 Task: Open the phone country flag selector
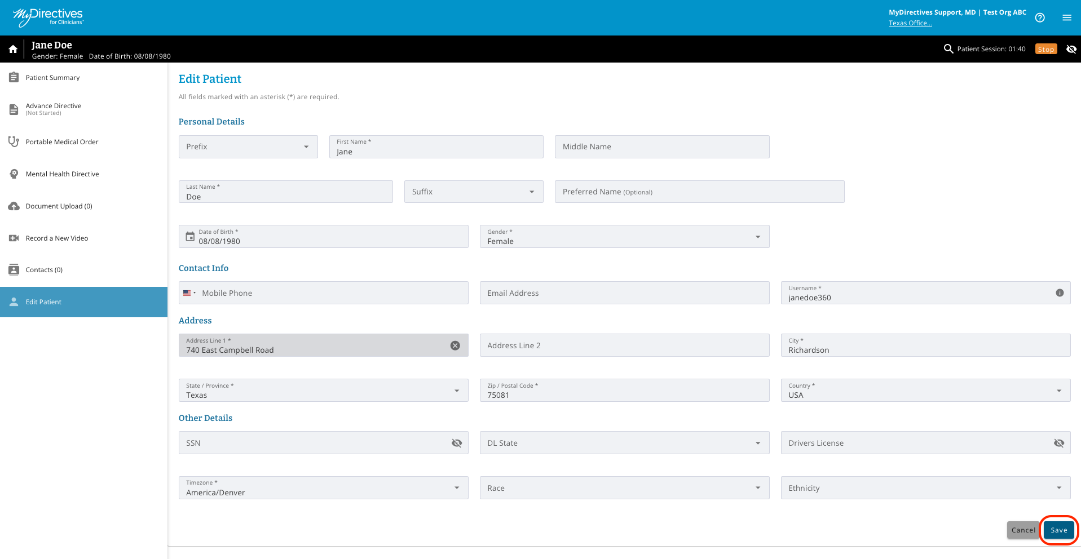pyautogui.click(x=189, y=293)
